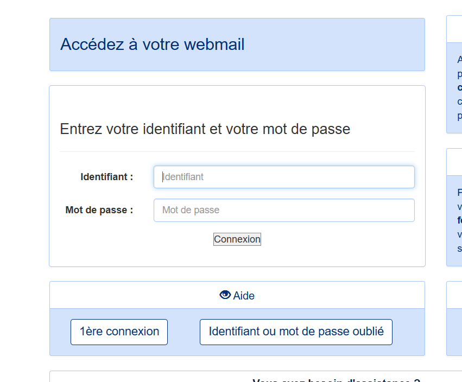
Task: Click the bold Mot de passe label
Action: pyautogui.click(x=99, y=210)
